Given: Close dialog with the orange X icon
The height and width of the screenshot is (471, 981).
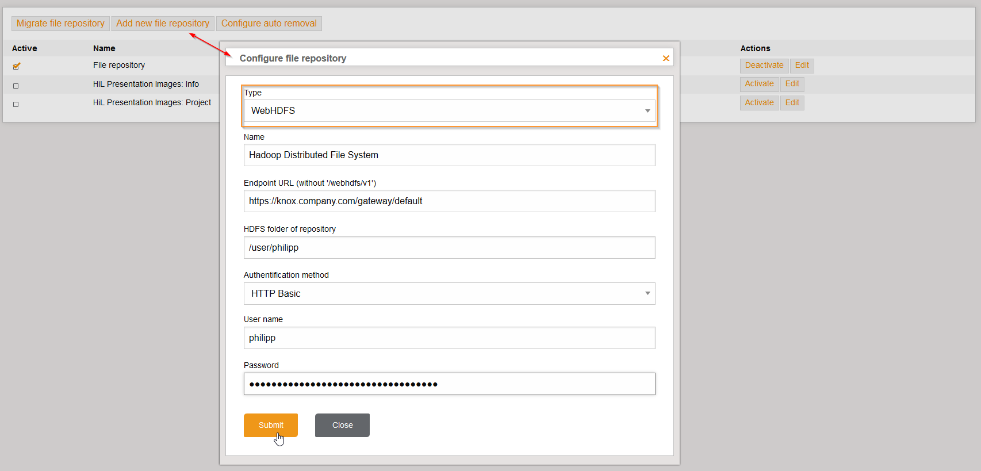Looking at the screenshot, I should [666, 58].
